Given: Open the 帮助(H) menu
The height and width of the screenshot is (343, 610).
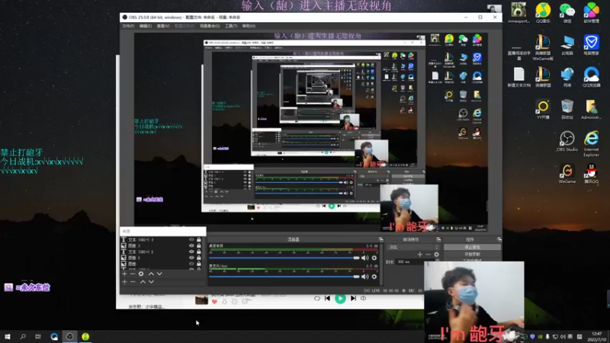Looking at the screenshot, I should click(249, 26).
